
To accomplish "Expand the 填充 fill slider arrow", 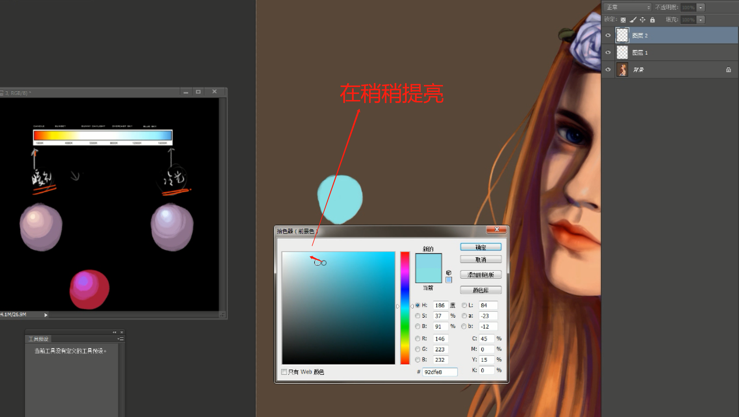I will pyautogui.click(x=701, y=20).
